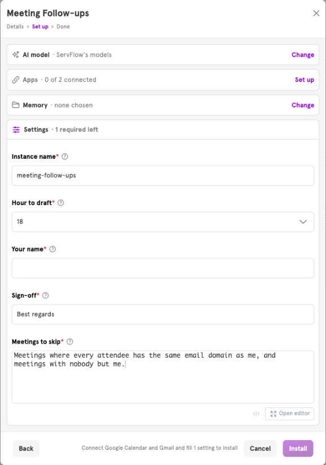This screenshot has height=465, width=326.
Task: Go to the Details breadcrumb step
Action: point(15,27)
